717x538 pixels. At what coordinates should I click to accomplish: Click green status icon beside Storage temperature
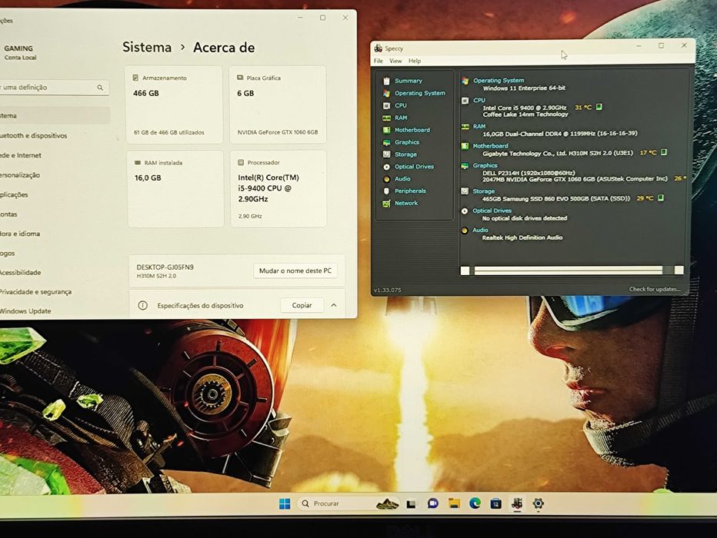tap(660, 198)
